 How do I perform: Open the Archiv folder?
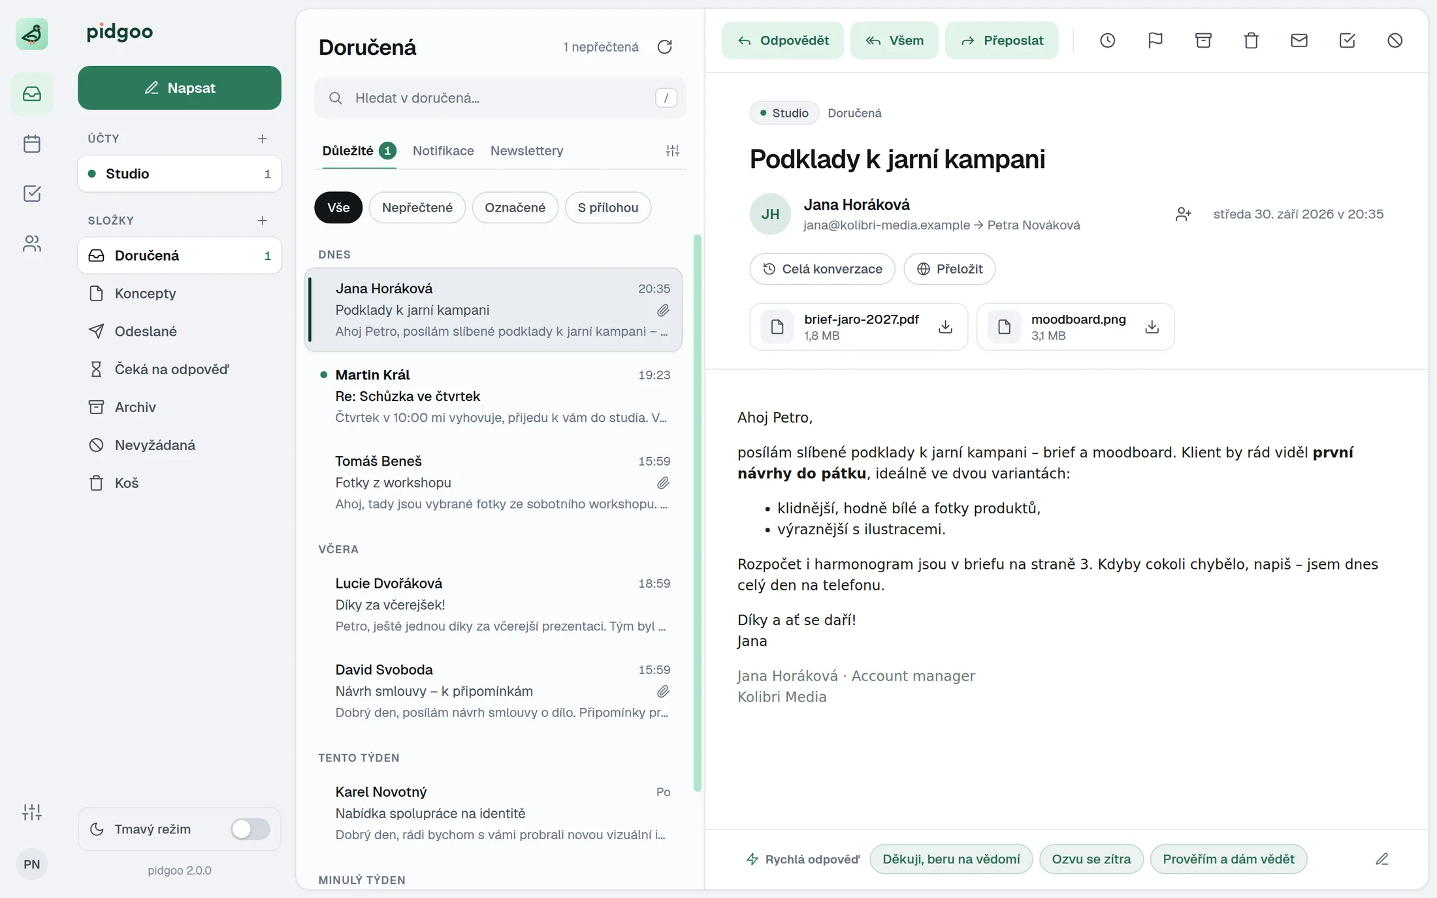pos(180,407)
